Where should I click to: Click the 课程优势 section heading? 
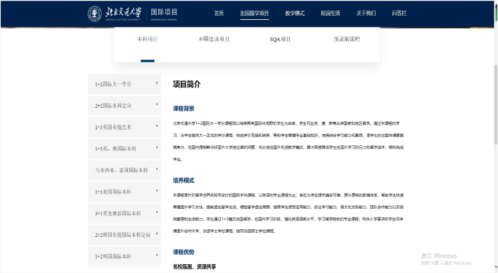coord(184,252)
